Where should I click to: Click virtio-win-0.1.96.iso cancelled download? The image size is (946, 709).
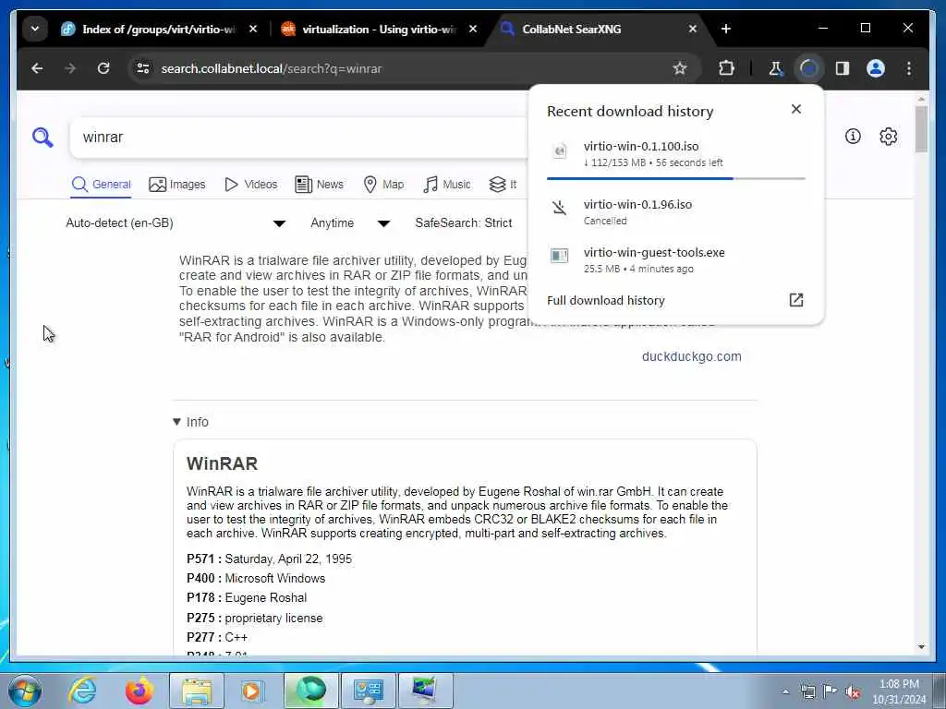(675, 211)
